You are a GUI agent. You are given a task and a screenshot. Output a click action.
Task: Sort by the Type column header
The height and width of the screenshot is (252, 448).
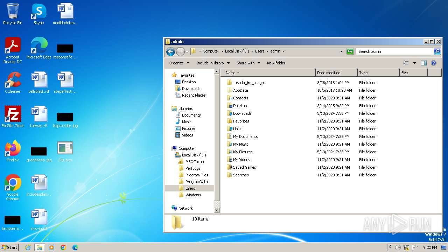pos(378,73)
